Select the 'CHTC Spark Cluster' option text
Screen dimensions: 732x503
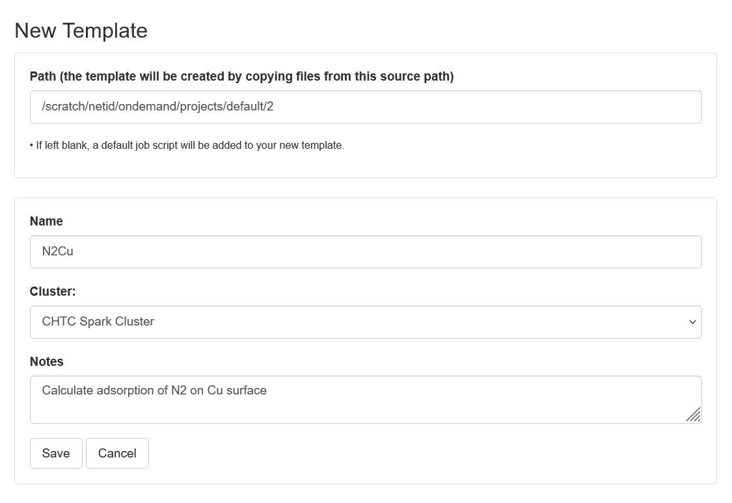click(x=98, y=322)
